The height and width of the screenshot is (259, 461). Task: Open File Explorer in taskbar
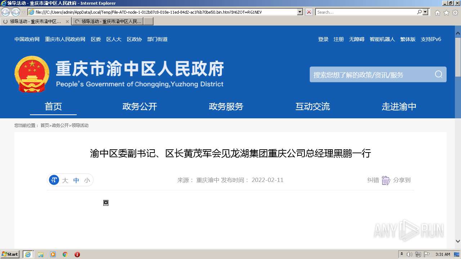pos(41,254)
